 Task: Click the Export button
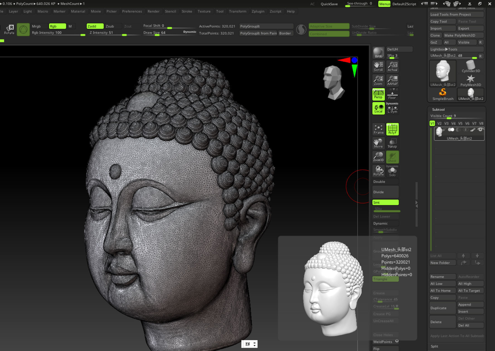point(470,28)
